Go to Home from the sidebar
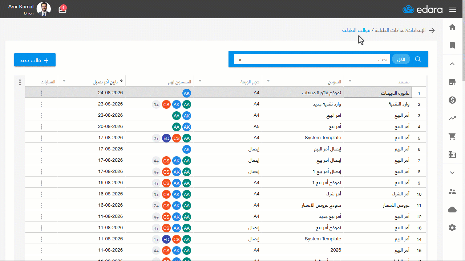Image resolution: width=465 pixels, height=261 pixels. [452, 27]
